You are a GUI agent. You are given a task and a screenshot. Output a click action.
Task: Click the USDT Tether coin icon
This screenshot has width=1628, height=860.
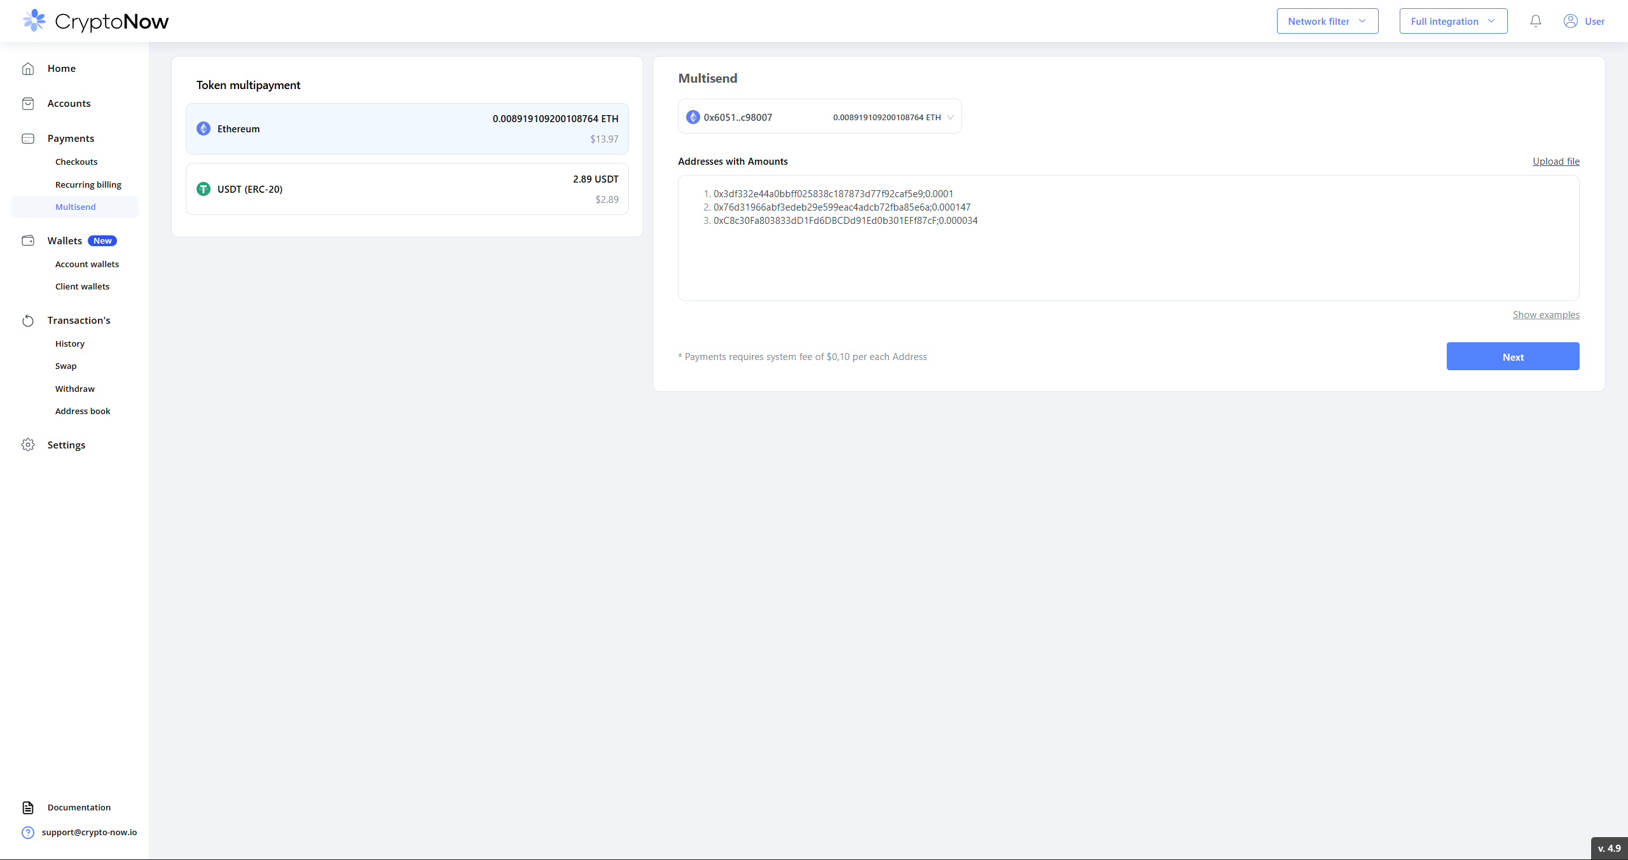click(203, 189)
